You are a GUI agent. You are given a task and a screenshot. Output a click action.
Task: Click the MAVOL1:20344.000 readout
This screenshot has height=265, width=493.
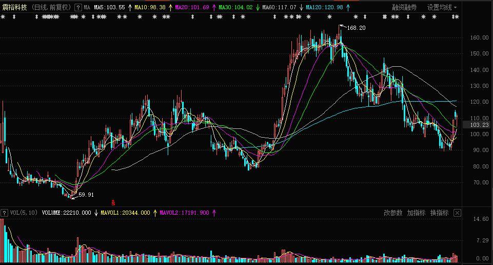126,213
